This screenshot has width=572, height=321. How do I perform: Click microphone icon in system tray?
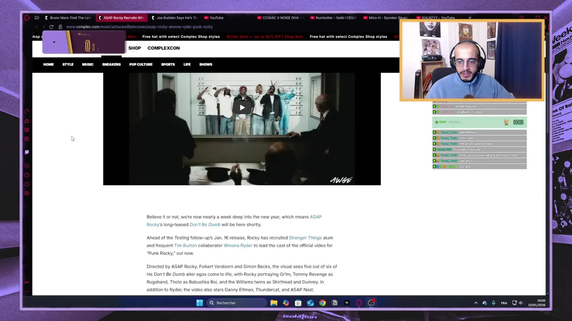tap(493, 303)
